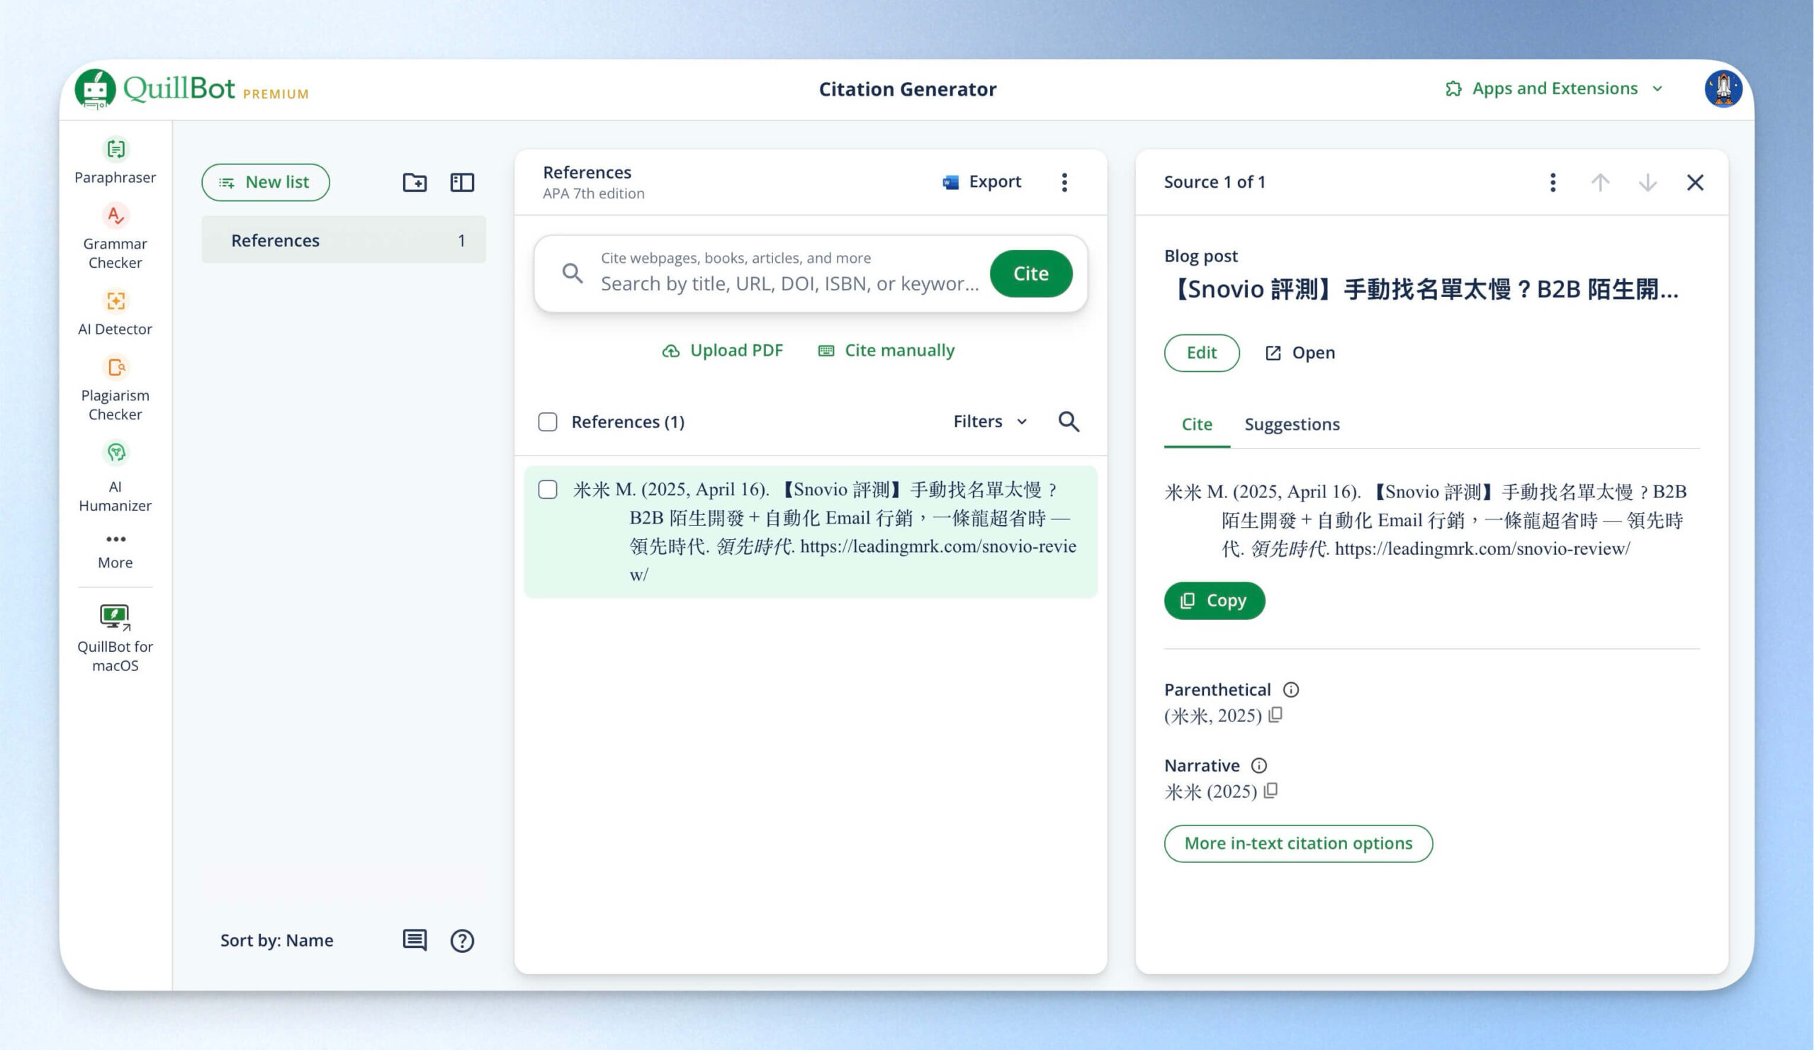Image resolution: width=1814 pixels, height=1050 pixels.
Task: Click More in-text citation options
Action: click(x=1298, y=843)
